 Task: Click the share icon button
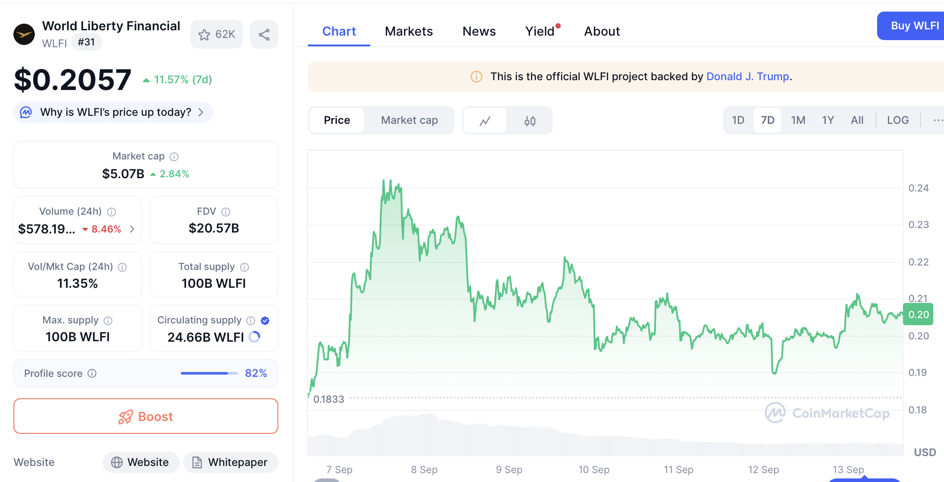(x=264, y=34)
